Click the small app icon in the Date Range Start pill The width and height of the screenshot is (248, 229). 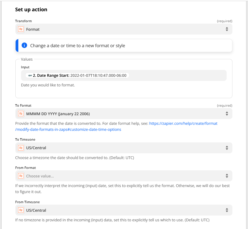coord(30,75)
